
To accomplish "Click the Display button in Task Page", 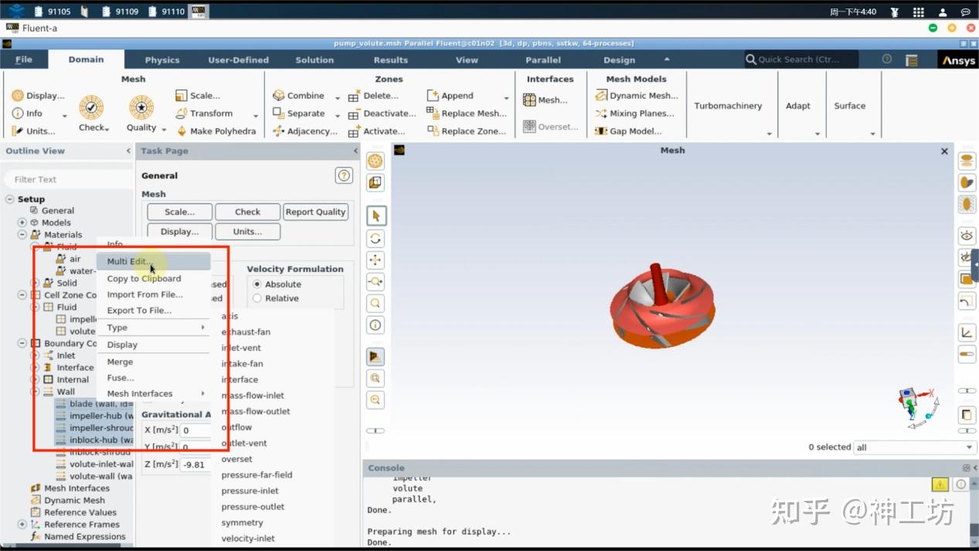I will [179, 231].
